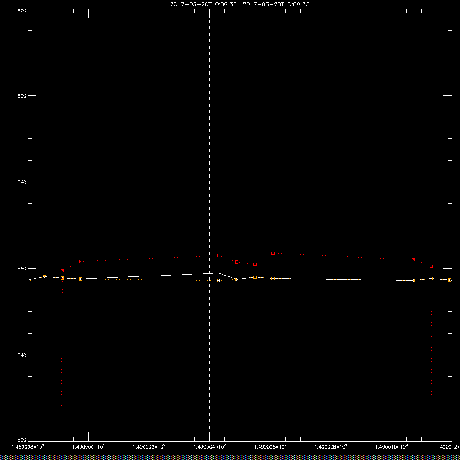
Task: Click the 1.490004×10⁹ x-axis label
Action: (209, 447)
